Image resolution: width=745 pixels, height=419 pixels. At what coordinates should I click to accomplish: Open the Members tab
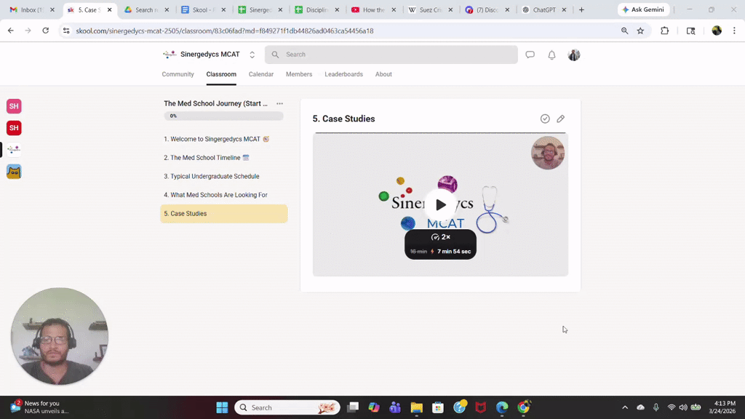point(299,74)
